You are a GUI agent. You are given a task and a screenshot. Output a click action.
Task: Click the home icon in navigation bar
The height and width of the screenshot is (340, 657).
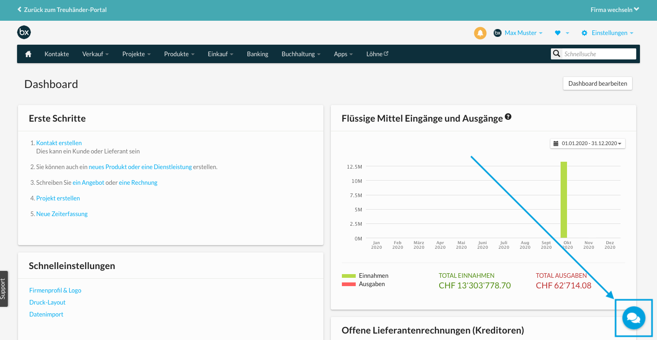pos(28,54)
